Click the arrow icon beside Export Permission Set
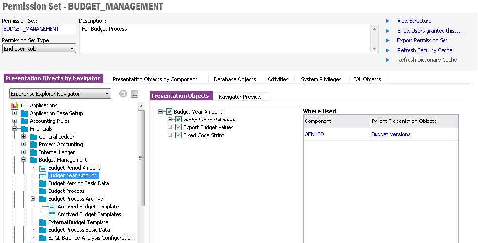 388,40
